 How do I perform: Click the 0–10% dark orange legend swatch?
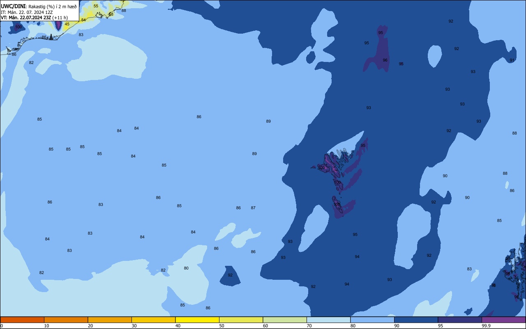pyautogui.click(x=22, y=320)
